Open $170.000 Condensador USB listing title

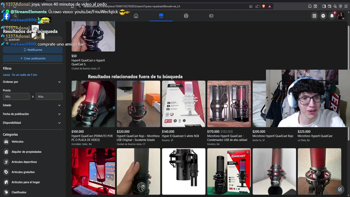click(227, 138)
